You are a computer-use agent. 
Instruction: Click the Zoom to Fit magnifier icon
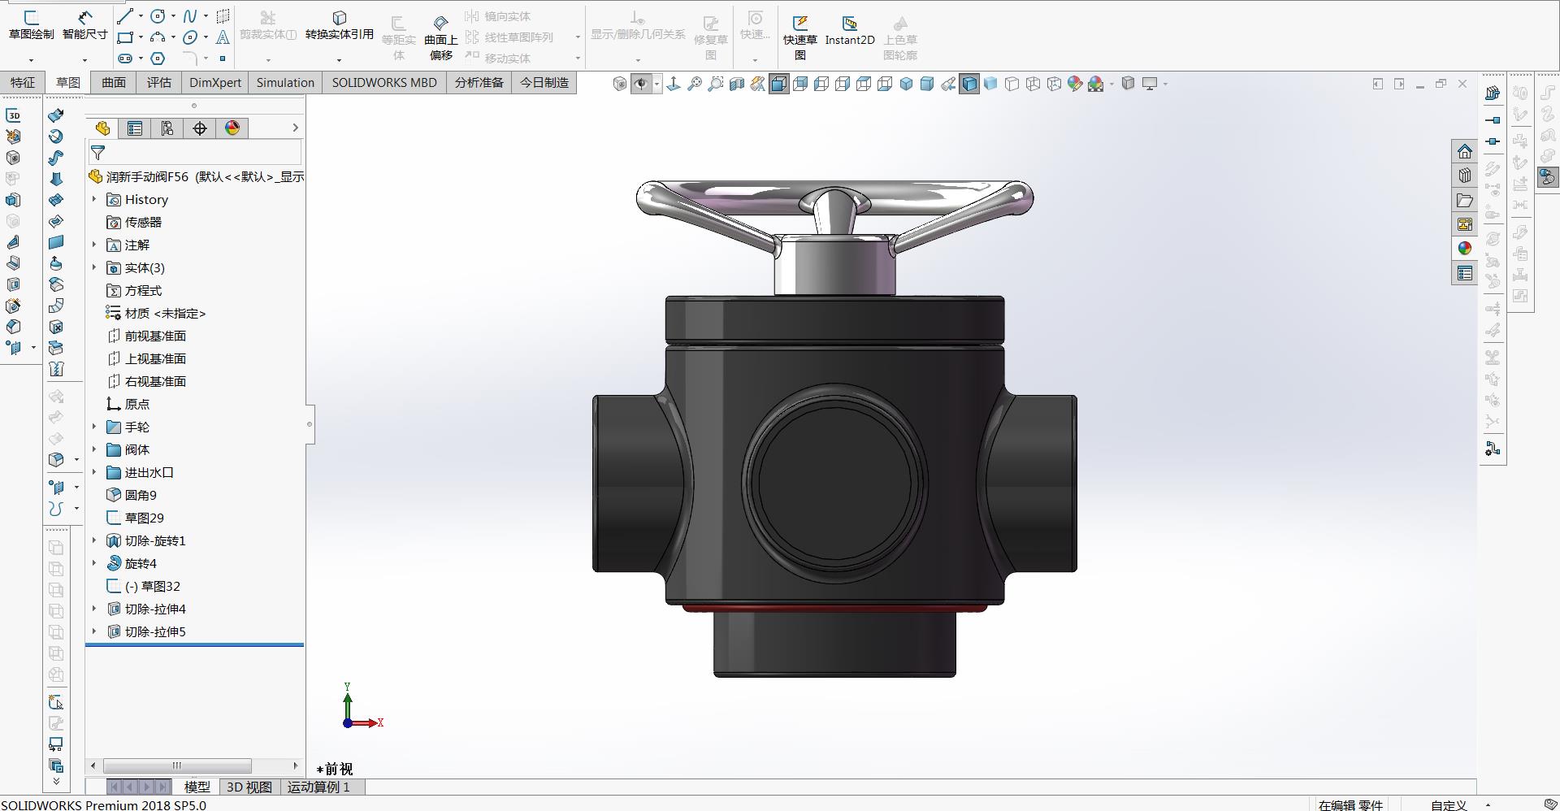(x=695, y=84)
